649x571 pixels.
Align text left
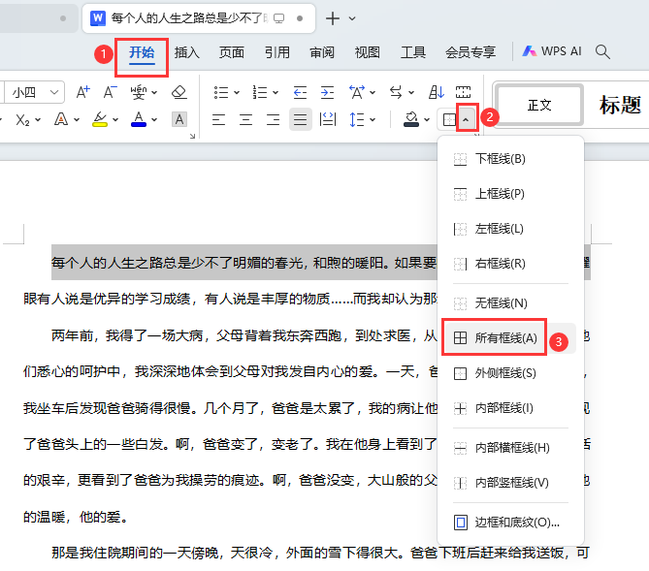tap(218, 120)
